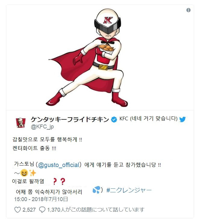The width and height of the screenshot is (210, 224).
Task: Click the sweat droplets emoji
Action: 96,190
